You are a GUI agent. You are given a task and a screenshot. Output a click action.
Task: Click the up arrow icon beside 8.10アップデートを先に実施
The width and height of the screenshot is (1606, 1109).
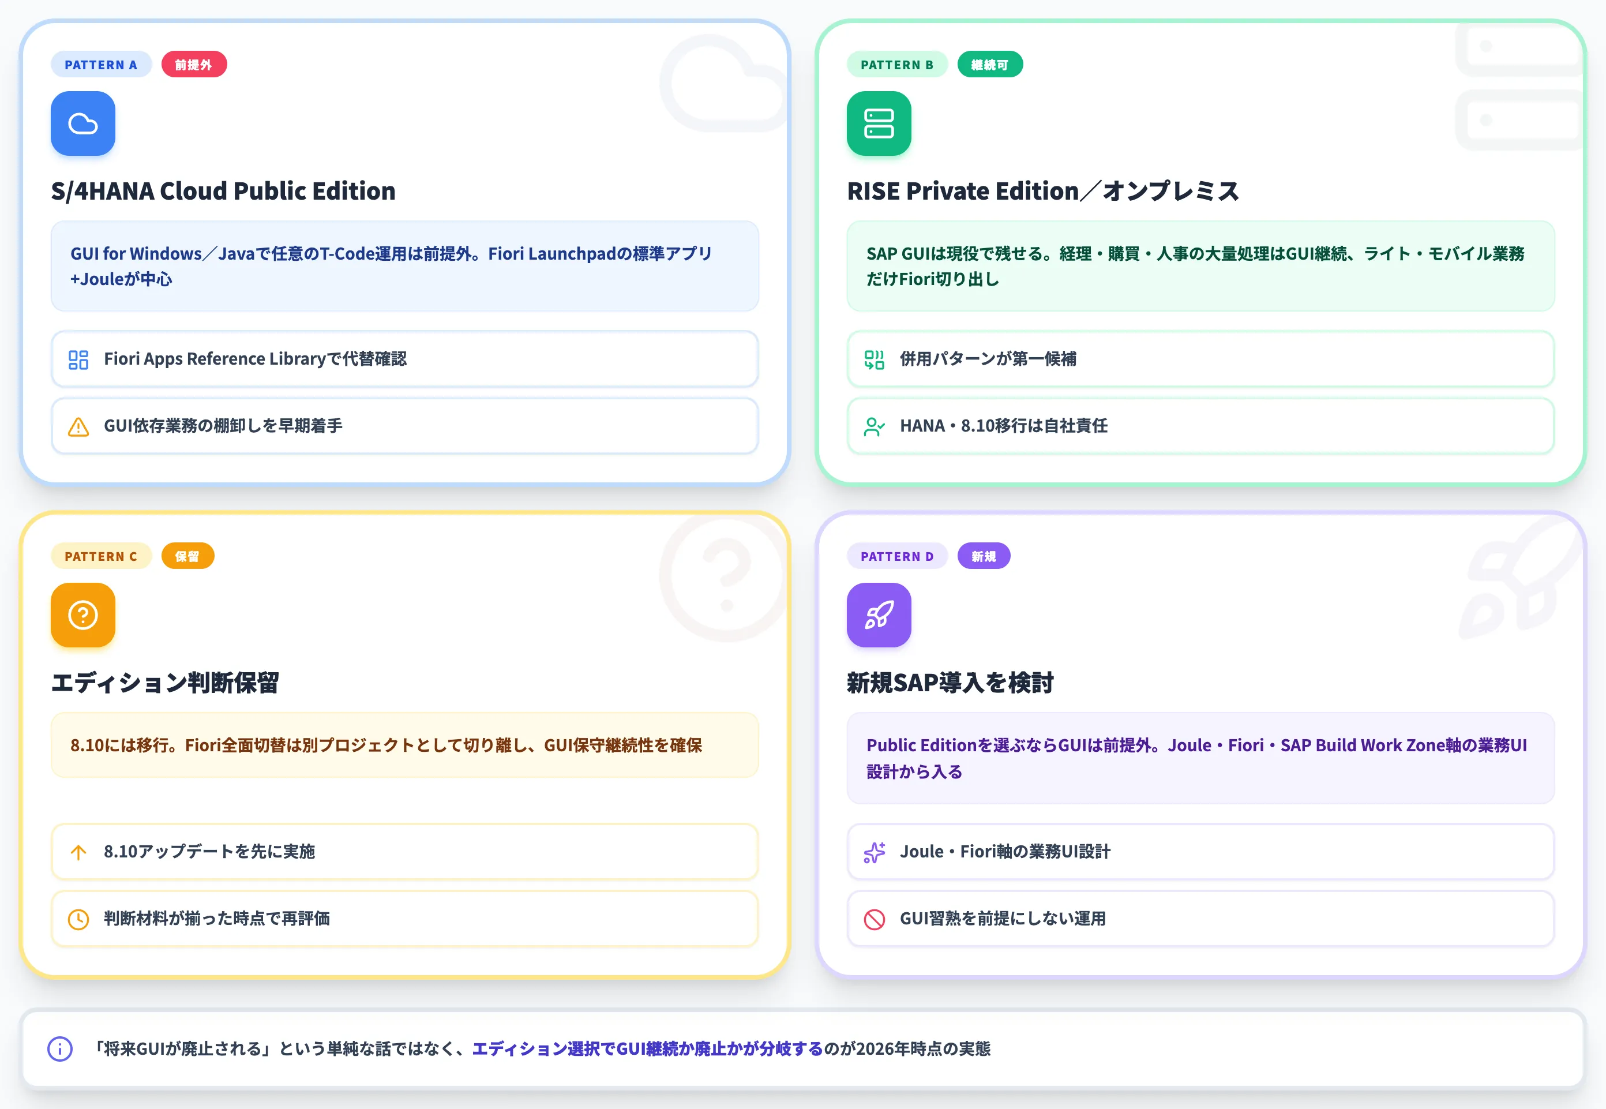(x=78, y=852)
